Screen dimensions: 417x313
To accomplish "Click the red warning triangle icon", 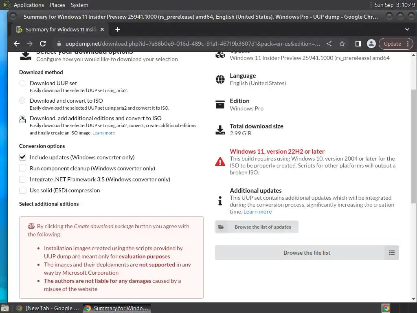I will pos(220,162).
